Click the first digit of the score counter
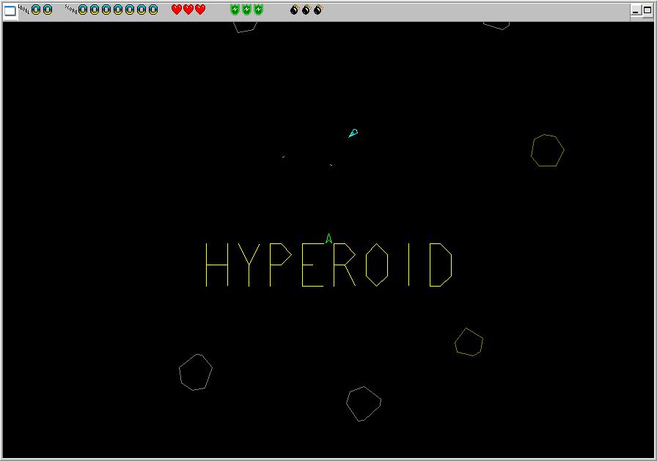 click(x=83, y=10)
